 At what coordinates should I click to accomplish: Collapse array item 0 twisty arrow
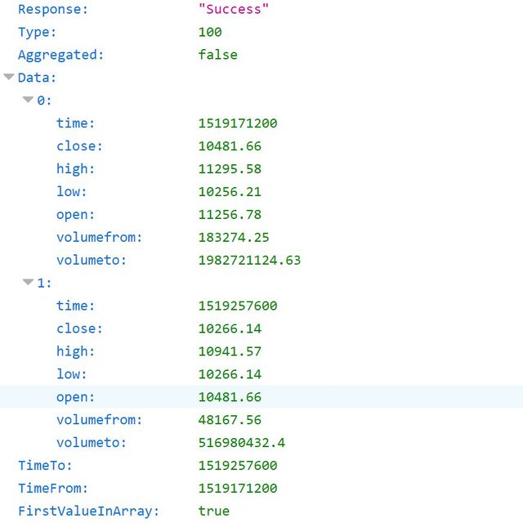29,100
